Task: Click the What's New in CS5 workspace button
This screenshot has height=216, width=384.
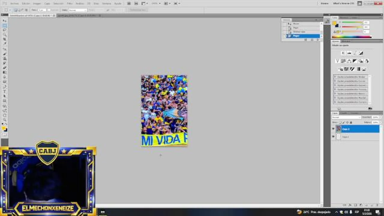Action: 343,3
